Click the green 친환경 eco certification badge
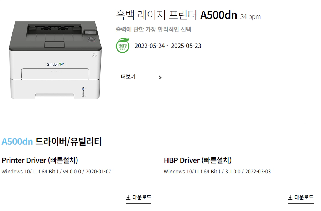 [123, 46]
